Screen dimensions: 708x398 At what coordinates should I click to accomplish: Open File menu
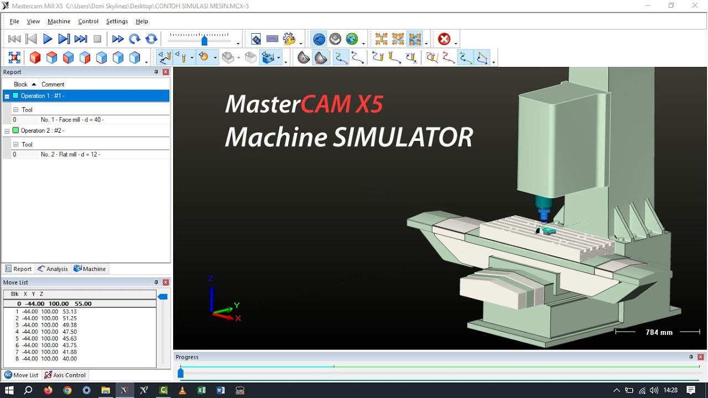14,21
